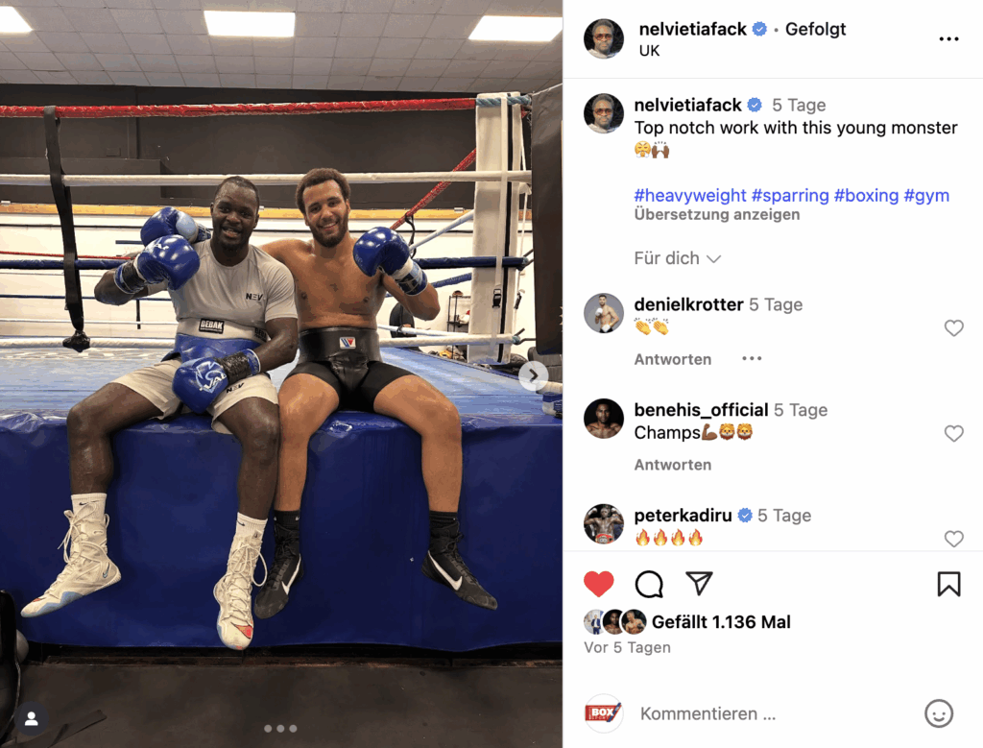Open the Gefällt 1.136 Mal likes list
Viewport: 983px width, 748px height.
tap(721, 622)
